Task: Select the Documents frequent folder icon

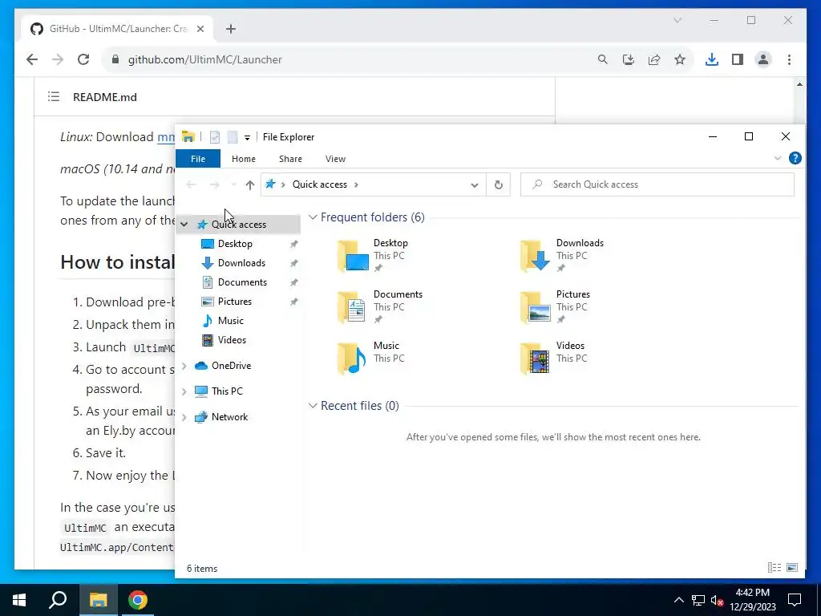Action: (354, 307)
